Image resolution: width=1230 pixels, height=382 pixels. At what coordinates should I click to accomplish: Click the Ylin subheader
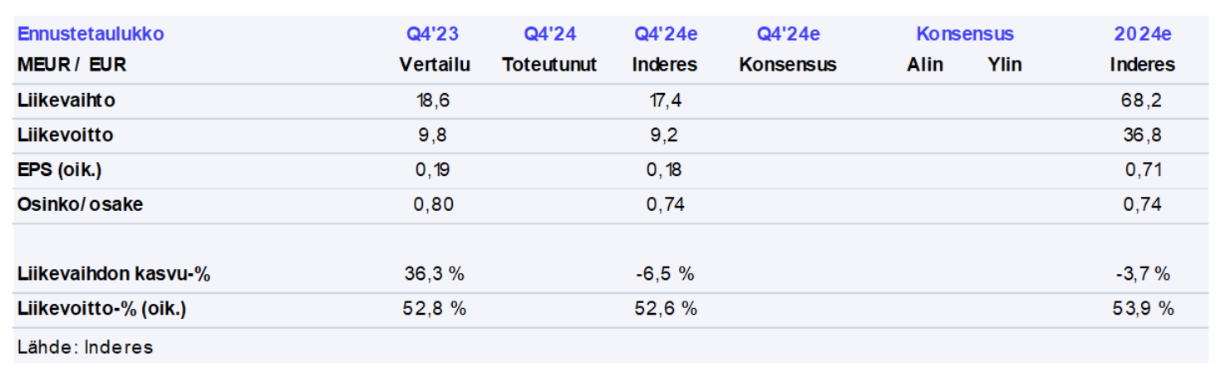tap(1005, 65)
